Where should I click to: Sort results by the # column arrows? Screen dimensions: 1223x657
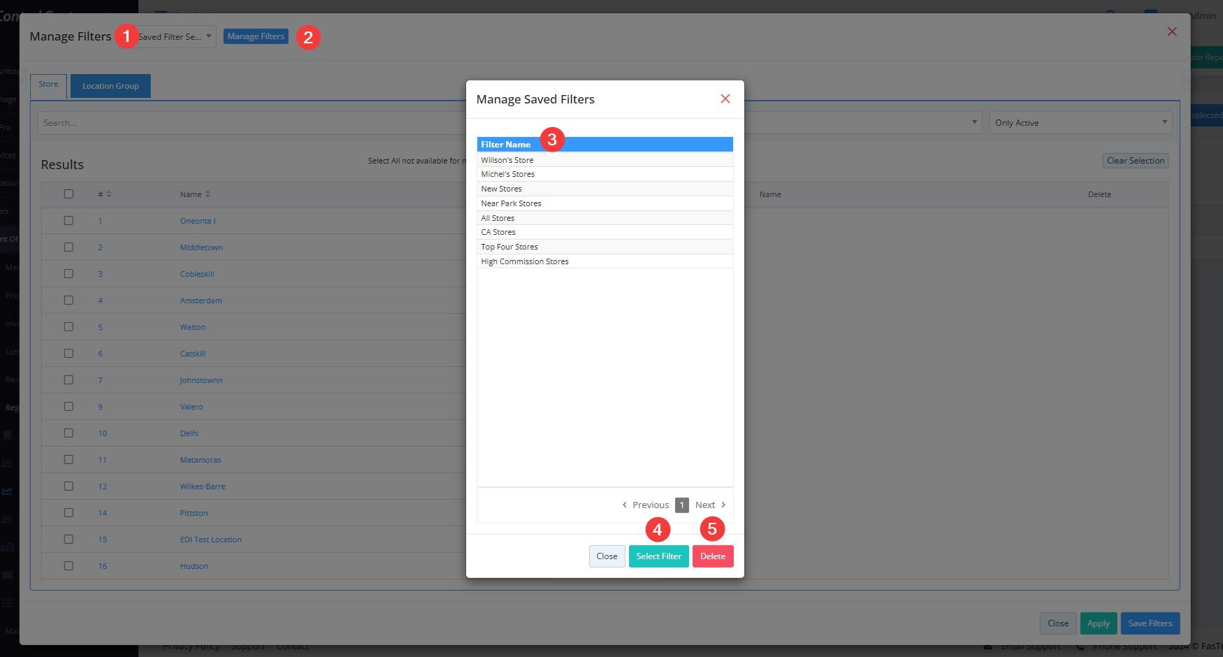(109, 194)
